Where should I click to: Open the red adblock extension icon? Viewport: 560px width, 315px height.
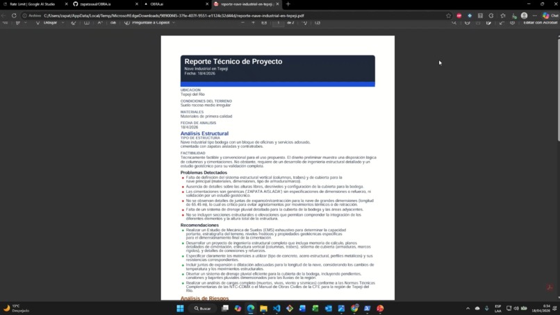click(459, 16)
